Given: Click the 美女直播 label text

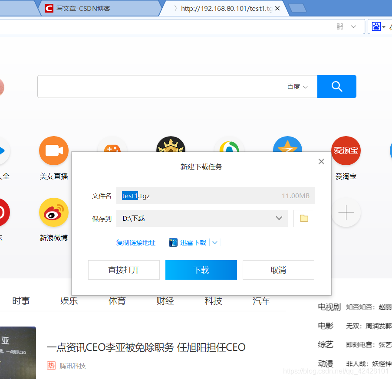Looking at the screenshot, I should pos(54,176).
